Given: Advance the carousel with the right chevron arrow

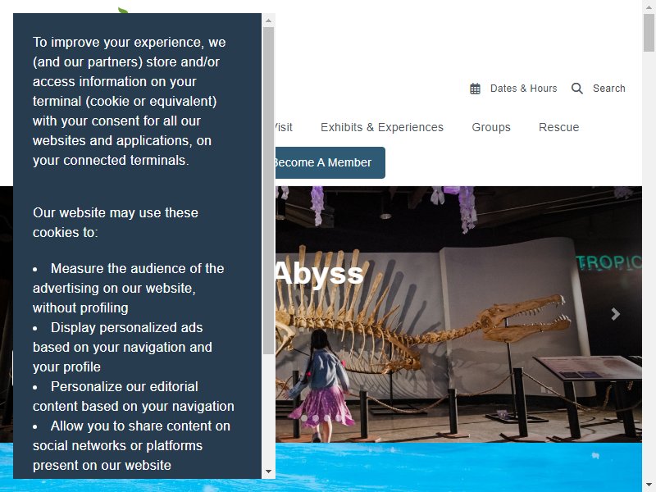Looking at the screenshot, I should [x=615, y=314].
